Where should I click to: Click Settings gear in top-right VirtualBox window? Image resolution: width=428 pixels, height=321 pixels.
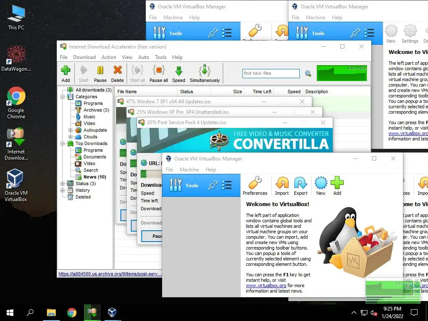[410, 33]
